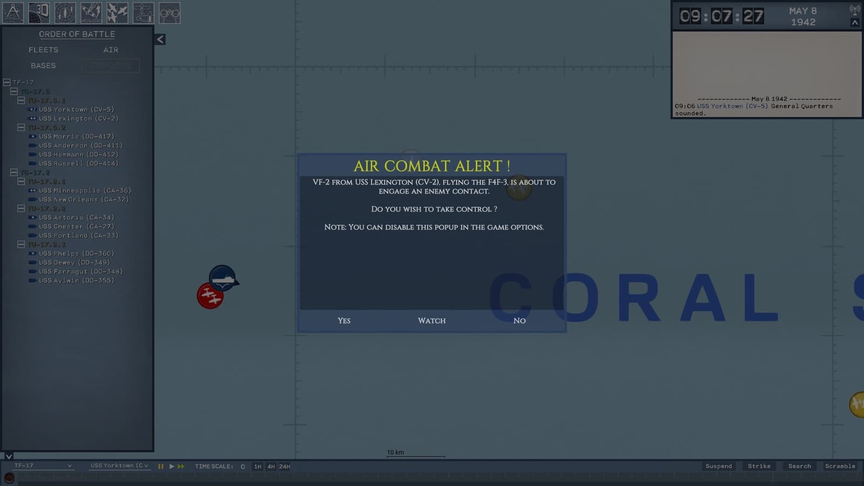
Task: Switch to the Air tab
Action: pyautogui.click(x=111, y=50)
